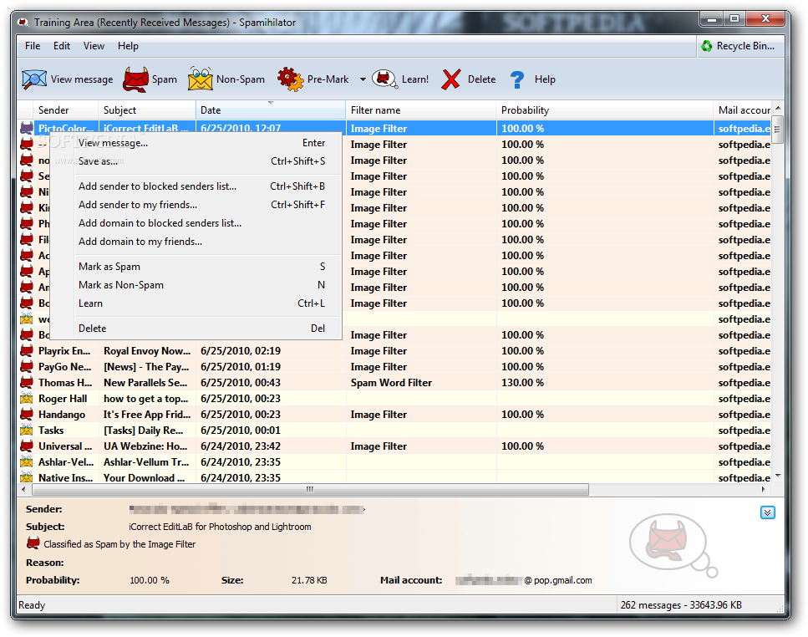Select 'Royal Envoy Now...' subject
Screen dimensions: 808x637
(147, 351)
